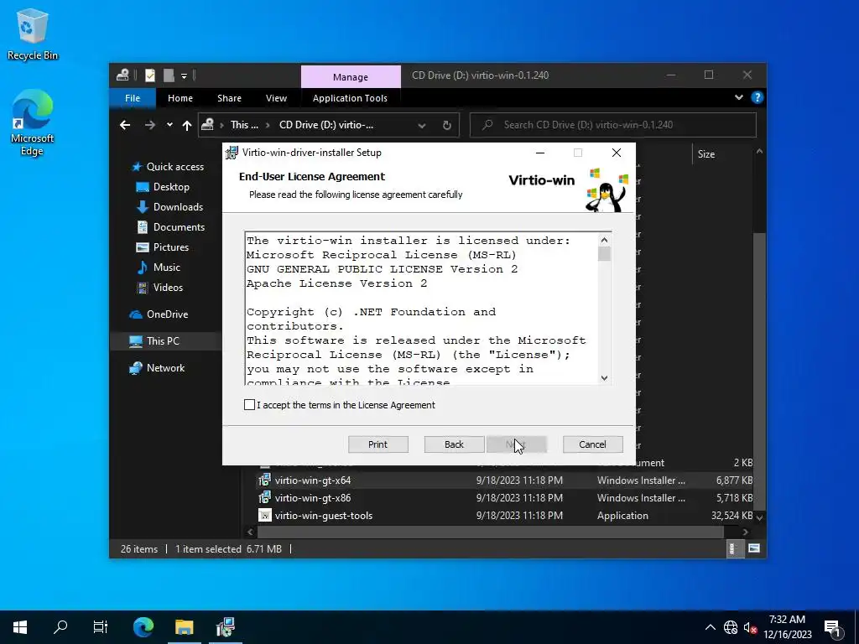Open taskbar Search
859x644 pixels.
[x=60, y=627]
